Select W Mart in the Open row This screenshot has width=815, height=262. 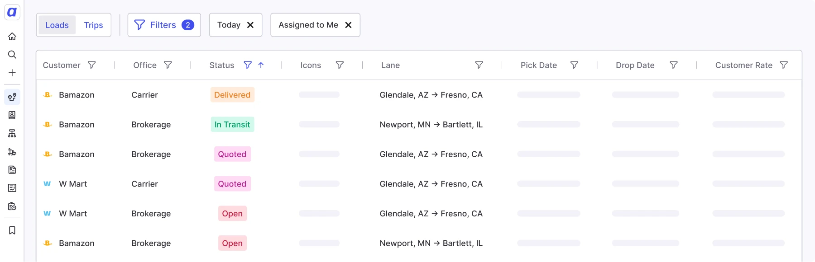tap(73, 214)
